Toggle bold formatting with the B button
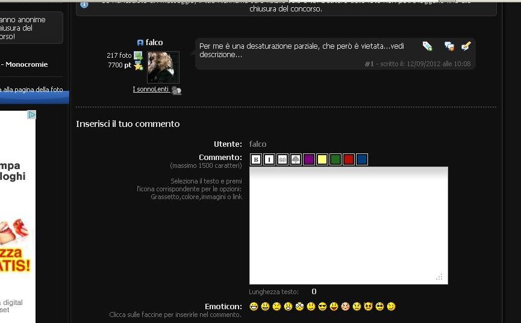This screenshot has width=521, height=323. (256, 159)
